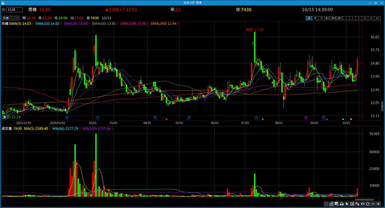The image size is (385, 208).
Task: Click the stock code input showing 1528
Action: [15, 9]
